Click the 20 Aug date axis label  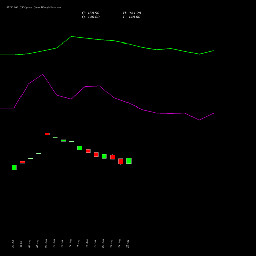[x=103, y=244]
